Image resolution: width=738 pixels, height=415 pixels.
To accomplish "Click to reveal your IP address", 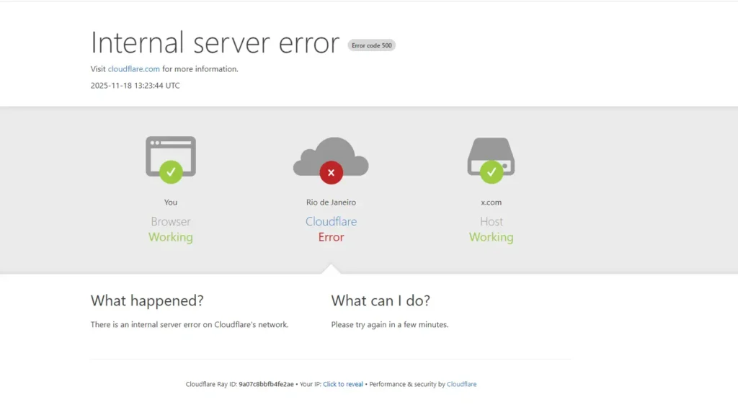I will coord(342,384).
